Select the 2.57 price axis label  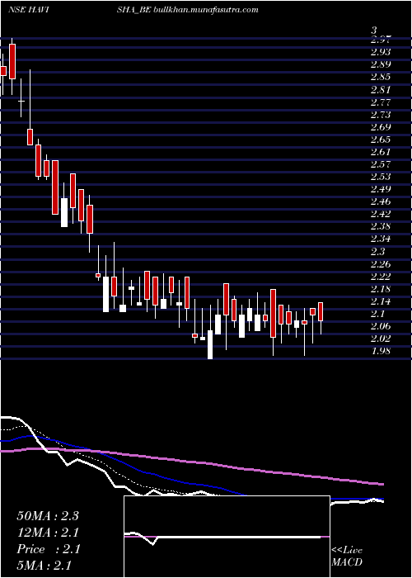tap(381, 164)
